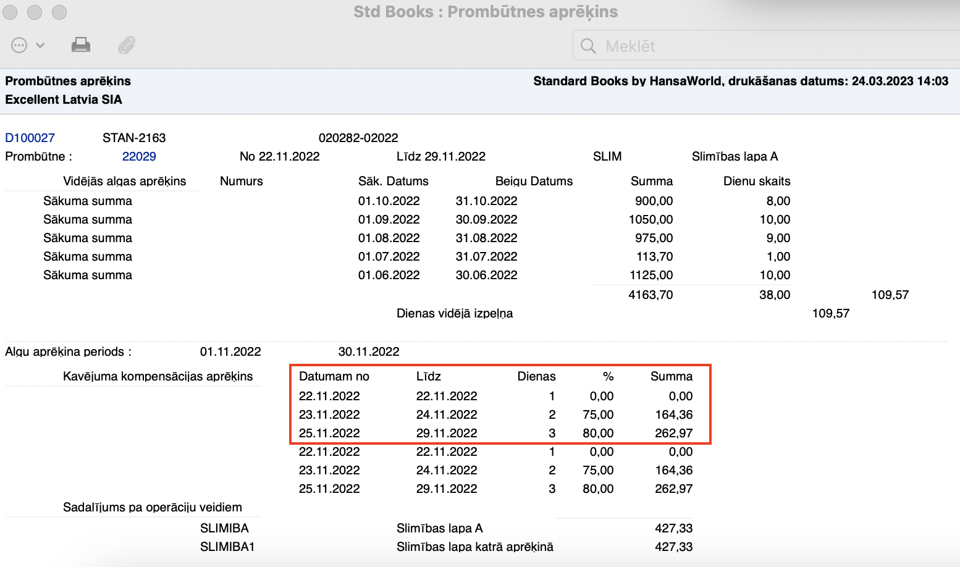
Task: Open the D100027 employee link
Action: (x=30, y=138)
